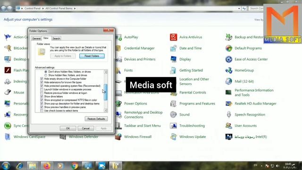The width and height of the screenshot is (302, 170).
Task: Open the Avira Antivirus icon
Action: tap(174, 37)
